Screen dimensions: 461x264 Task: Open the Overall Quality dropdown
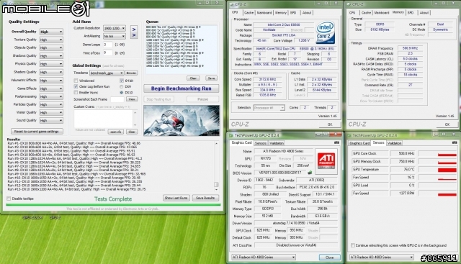[x=51, y=32]
